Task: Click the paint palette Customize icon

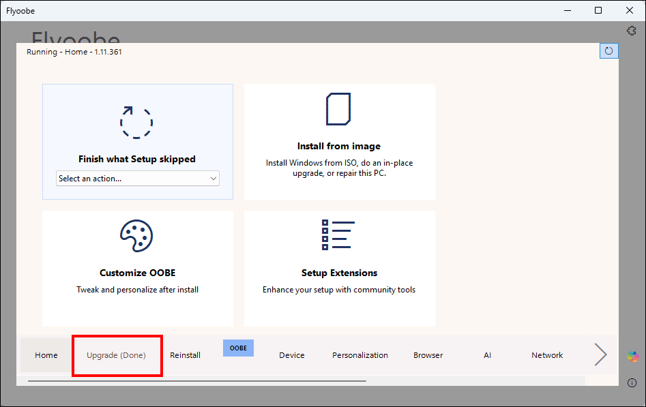Action: (136, 236)
